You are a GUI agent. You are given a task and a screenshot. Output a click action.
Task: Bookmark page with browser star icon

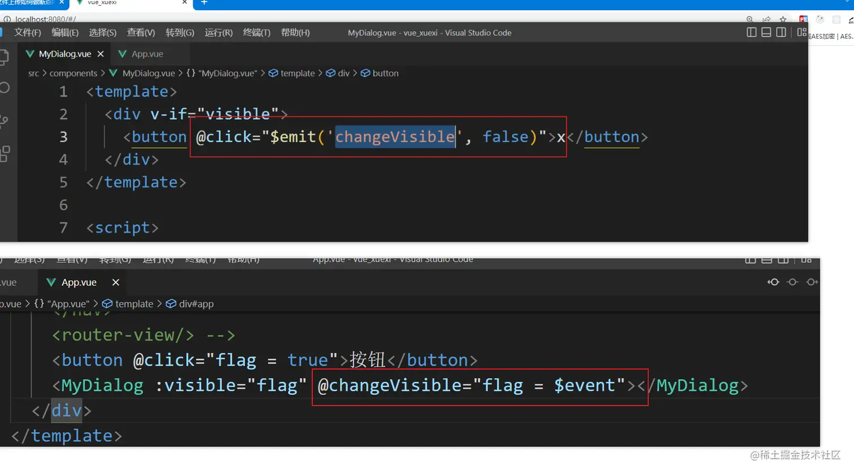coord(783,20)
